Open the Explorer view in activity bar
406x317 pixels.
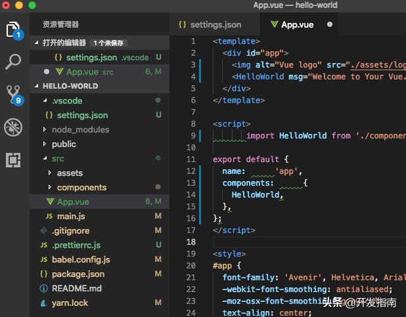pos(13,30)
